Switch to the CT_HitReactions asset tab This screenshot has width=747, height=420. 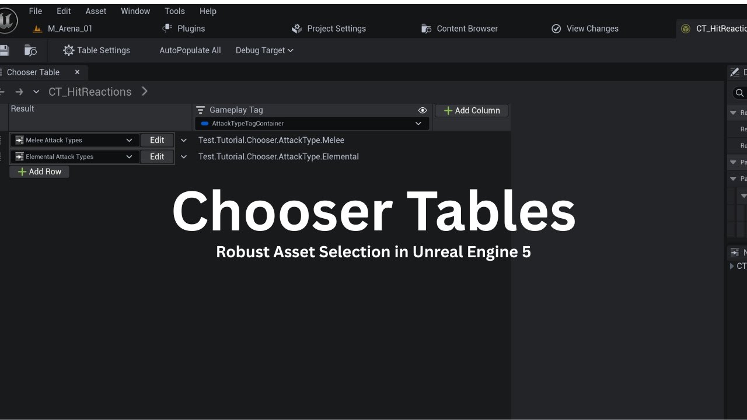click(713, 29)
